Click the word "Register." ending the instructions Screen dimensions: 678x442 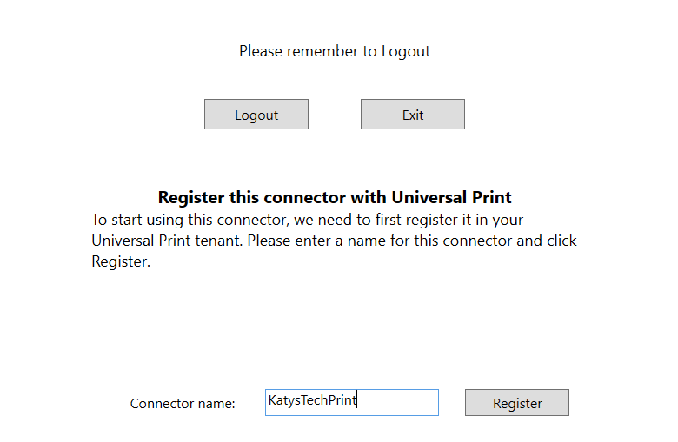tap(121, 261)
